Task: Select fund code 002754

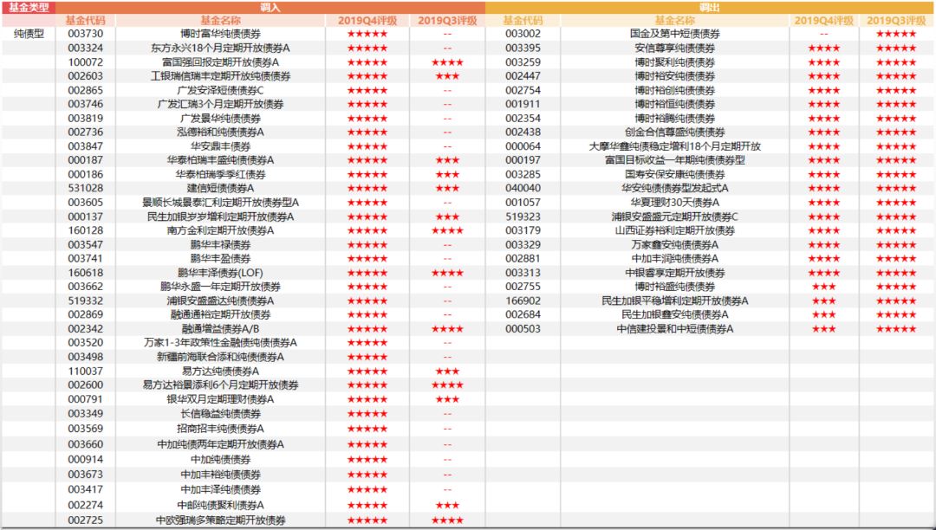Action: click(523, 90)
